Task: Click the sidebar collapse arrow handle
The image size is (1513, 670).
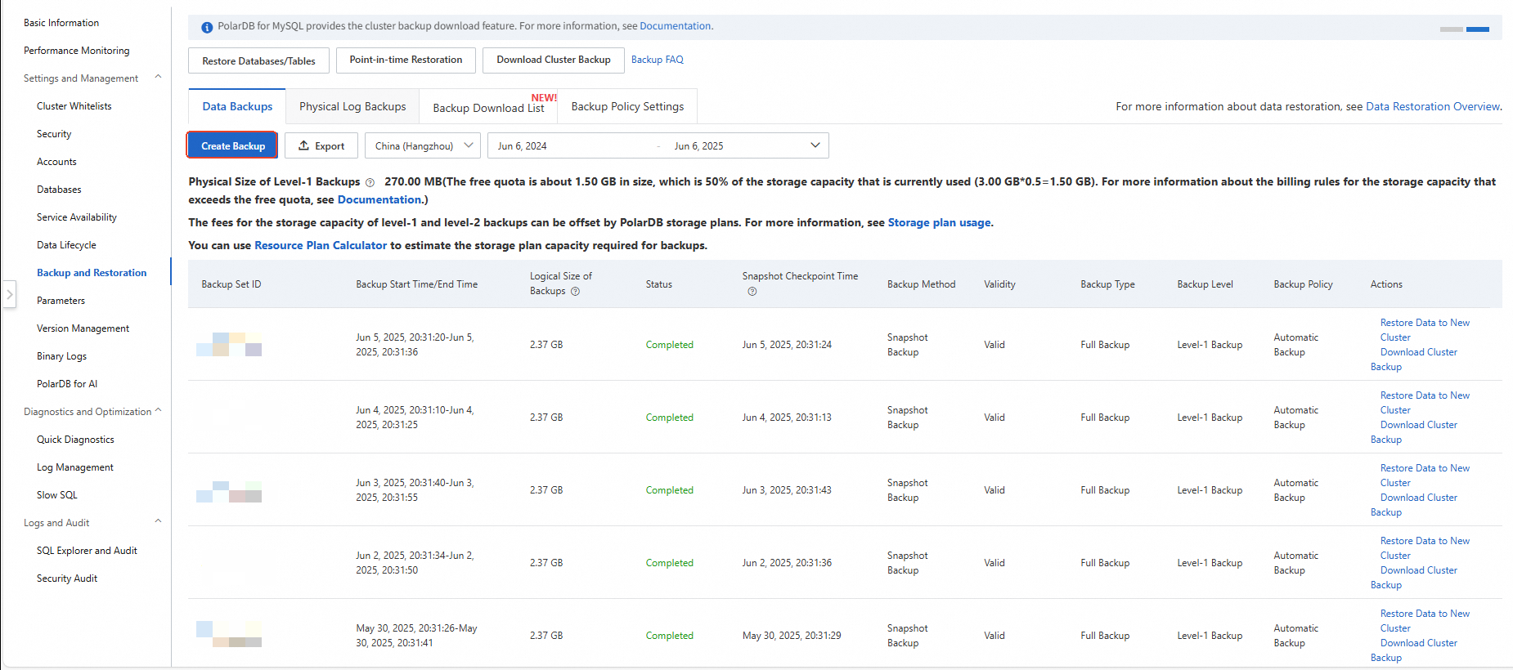Action: click(x=9, y=294)
